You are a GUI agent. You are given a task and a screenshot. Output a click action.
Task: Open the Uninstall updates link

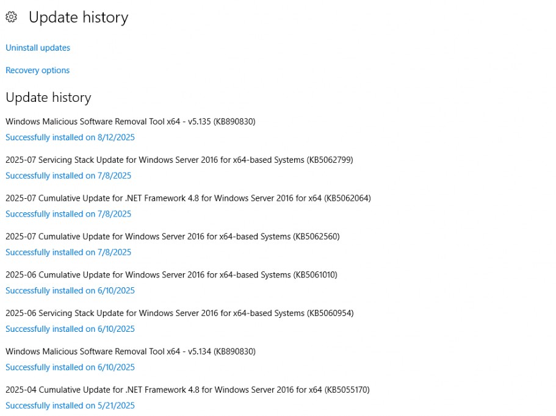coord(38,48)
